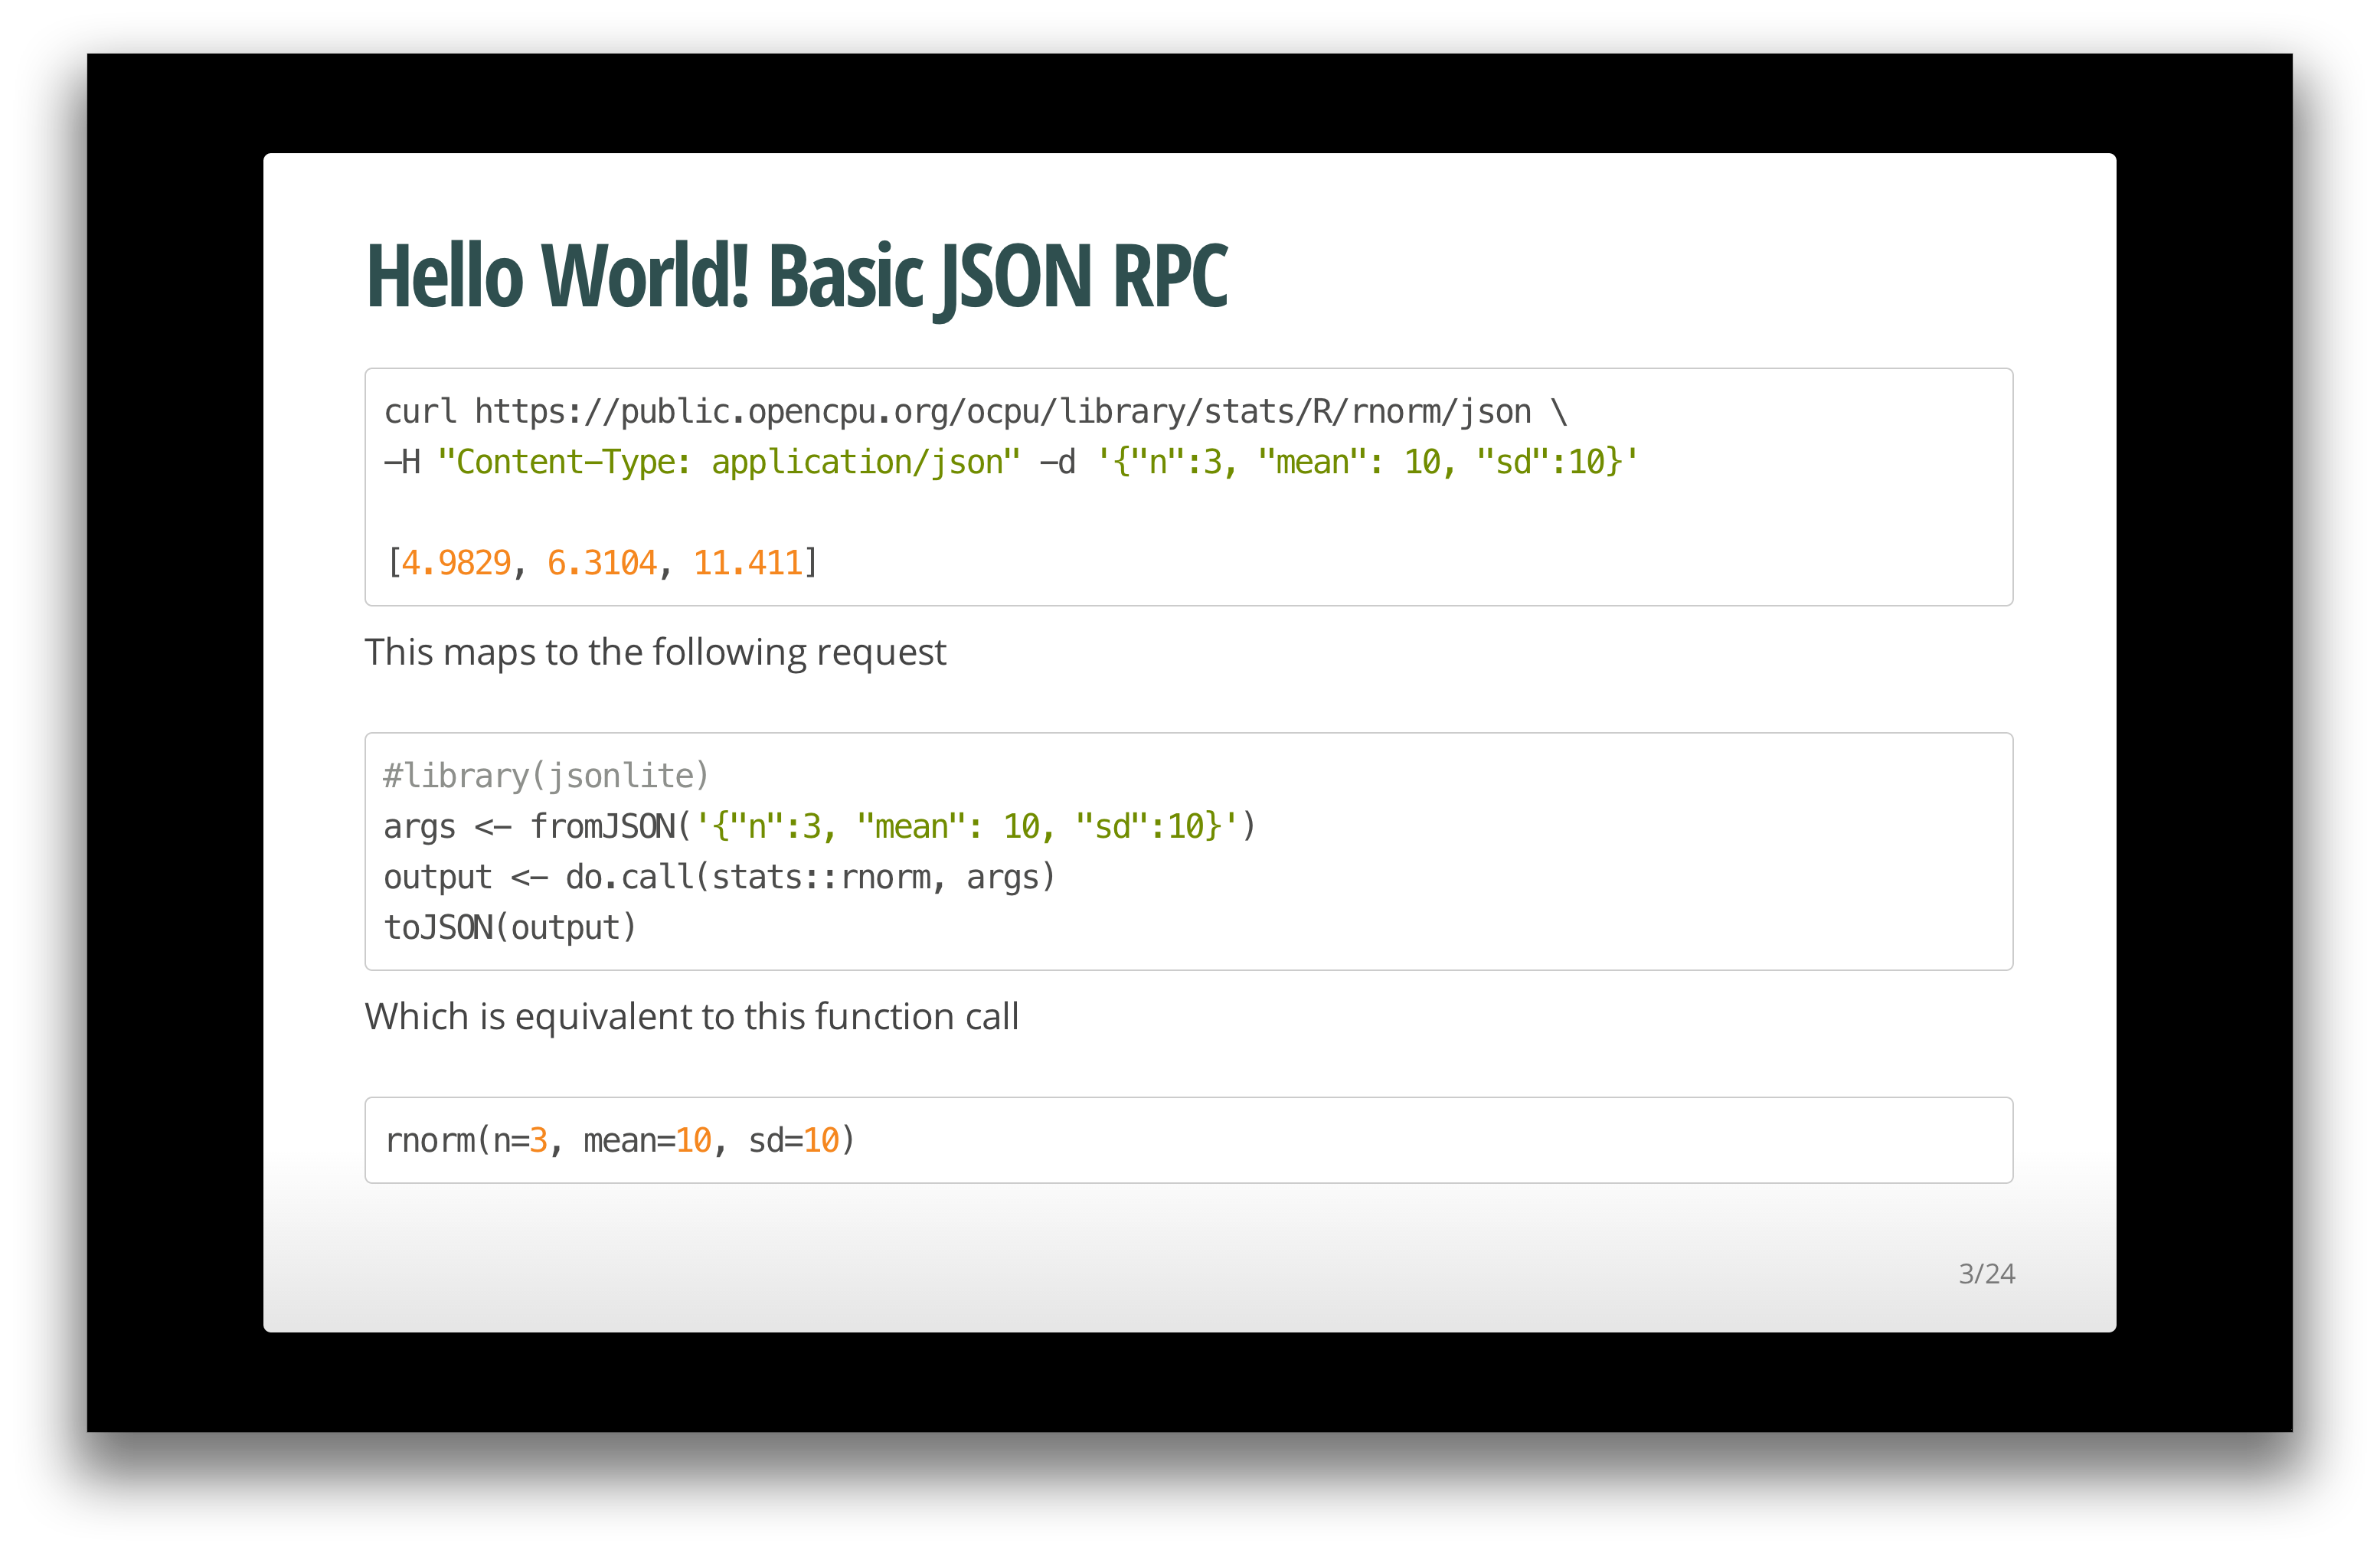Viewport: 2380px width, 1553px height.
Task: Click the comment '#library(jsonlite)'
Action: click(546, 776)
